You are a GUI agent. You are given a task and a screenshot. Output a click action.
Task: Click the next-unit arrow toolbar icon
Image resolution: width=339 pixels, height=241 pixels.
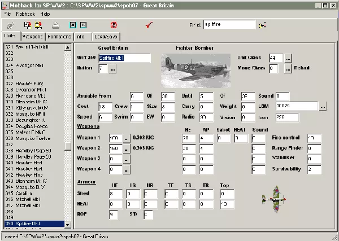(x=83, y=25)
